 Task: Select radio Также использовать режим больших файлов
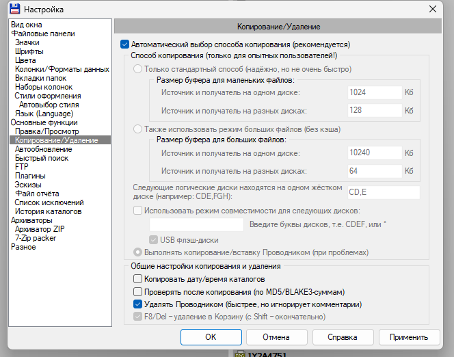coord(137,129)
